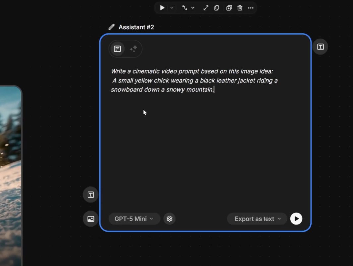The height and width of the screenshot is (266, 353).
Task: Open more options via the ellipsis icon
Action: tap(251, 8)
